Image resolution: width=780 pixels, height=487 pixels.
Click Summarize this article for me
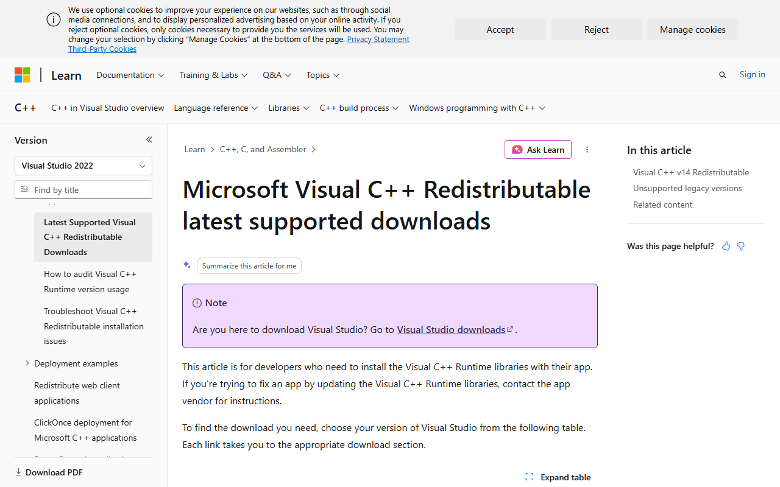pos(249,266)
